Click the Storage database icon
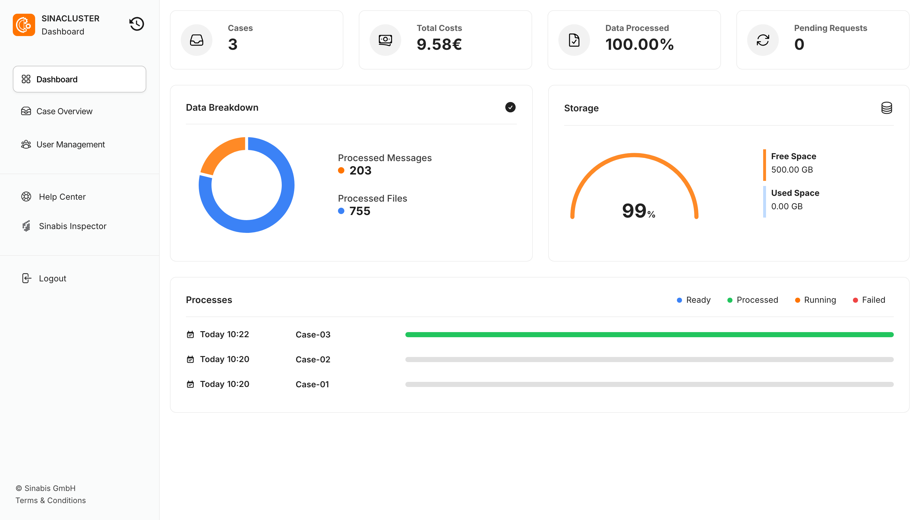This screenshot has width=920, height=520. click(x=887, y=108)
